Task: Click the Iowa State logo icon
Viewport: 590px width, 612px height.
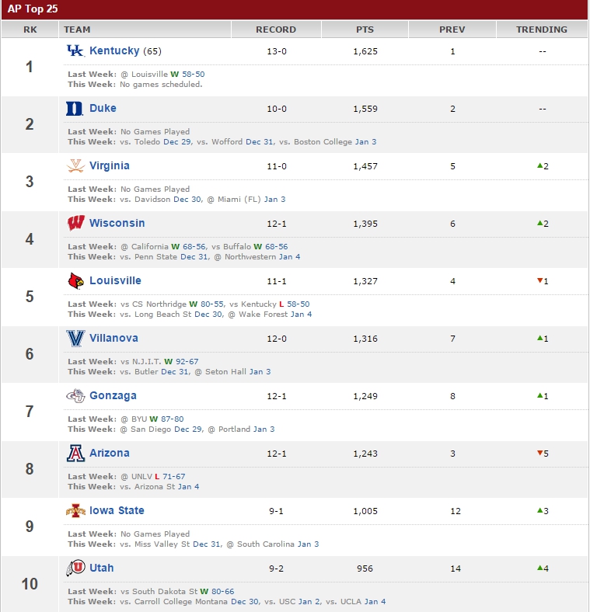Action: pos(76,510)
